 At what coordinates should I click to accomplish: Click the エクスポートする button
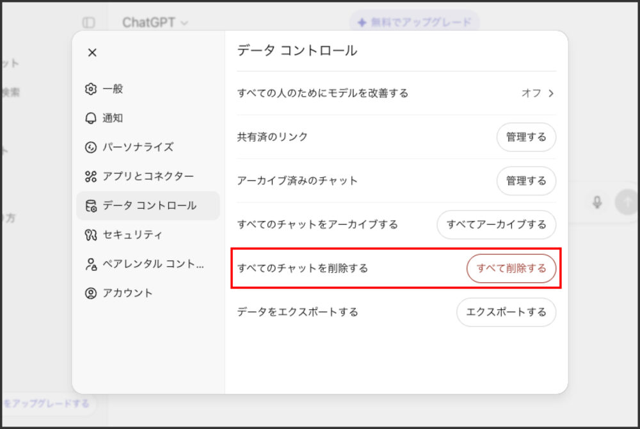pyautogui.click(x=506, y=312)
